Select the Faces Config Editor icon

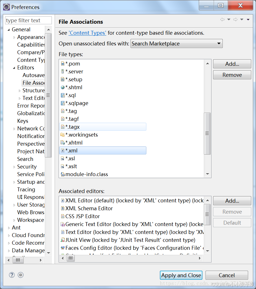pos(63,248)
